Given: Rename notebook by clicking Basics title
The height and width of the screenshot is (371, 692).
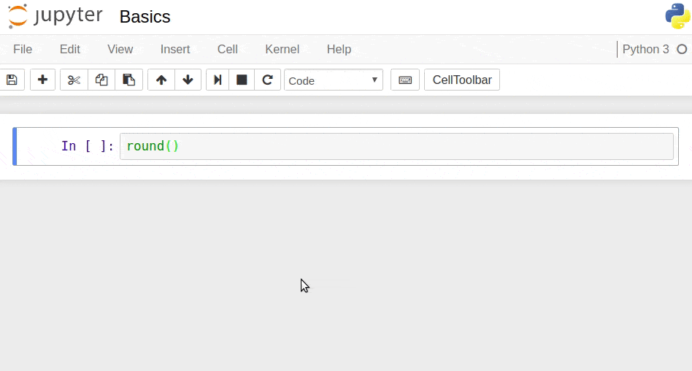Looking at the screenshot, I should [x=145, y=17].
